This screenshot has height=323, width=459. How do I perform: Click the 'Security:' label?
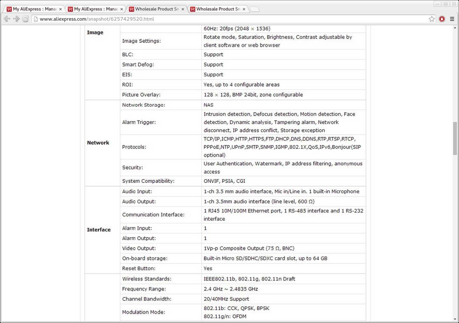pyautogui.click(x=133, y=168)
